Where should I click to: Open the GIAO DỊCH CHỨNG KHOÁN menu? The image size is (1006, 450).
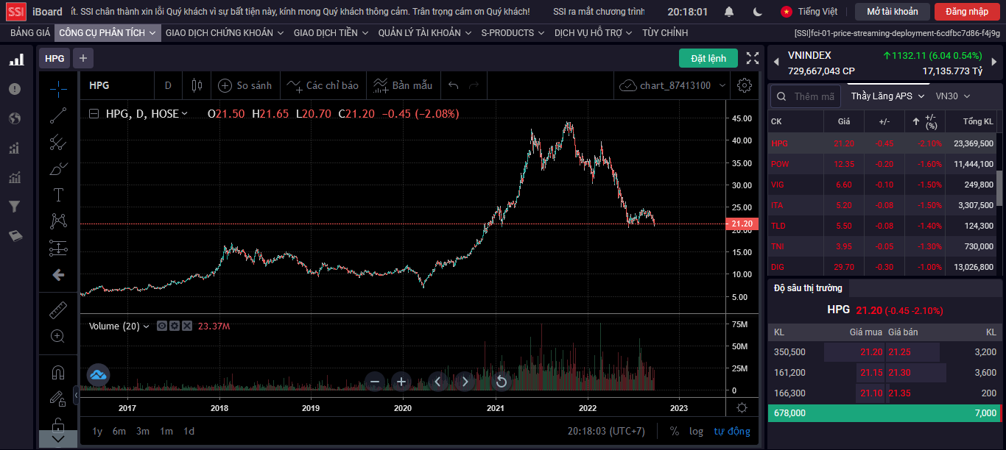coord(225,33)
